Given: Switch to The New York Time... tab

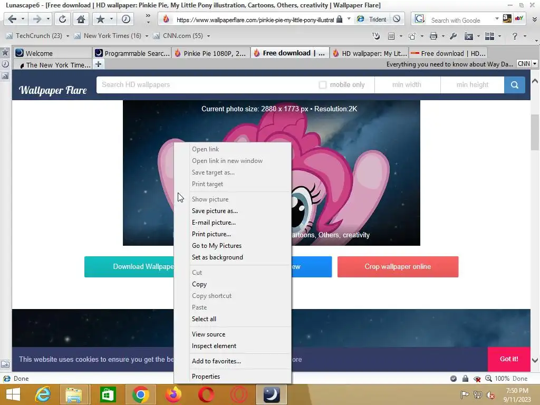Looking at the screenshot, I should (x=53, y=64).
